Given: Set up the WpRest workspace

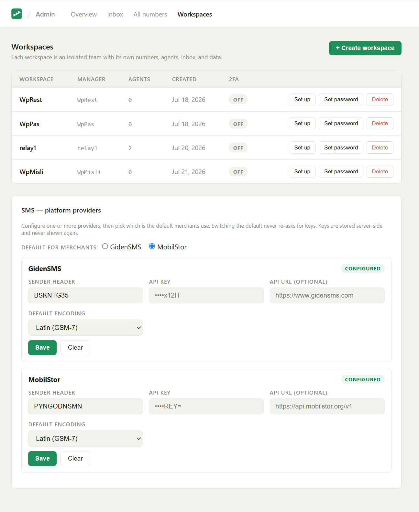Looking at the screenshot, I should (x=302, y=100).
